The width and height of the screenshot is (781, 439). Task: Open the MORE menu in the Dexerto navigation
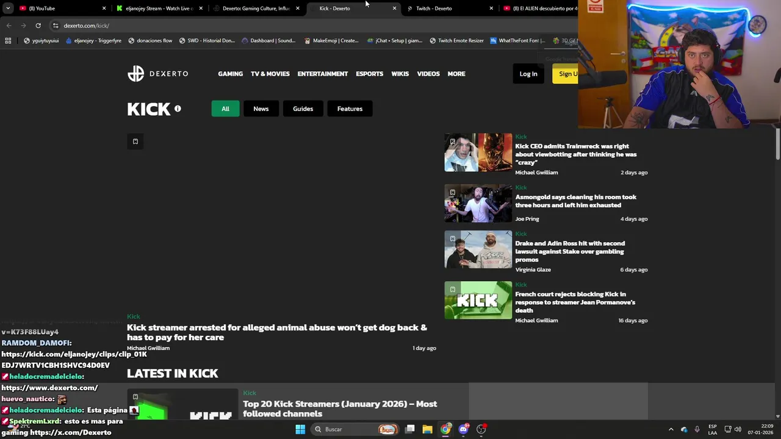(456, 74)
